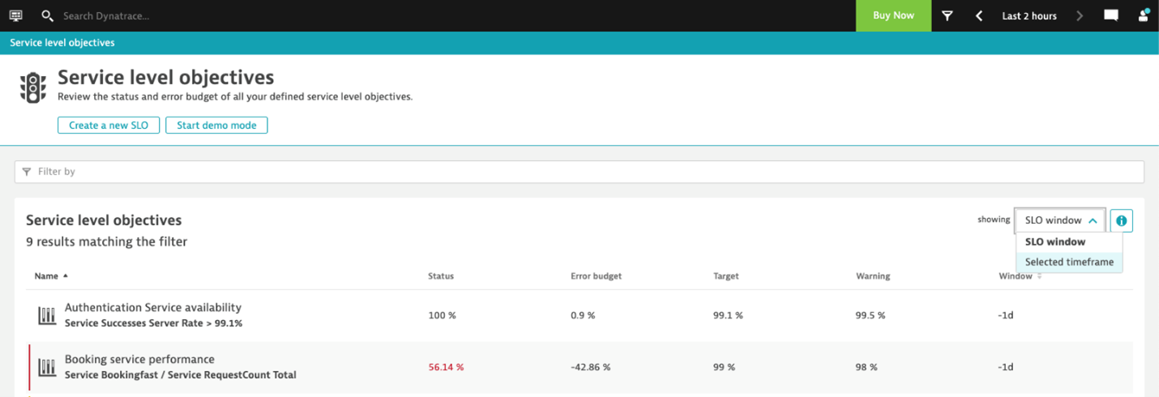Screen dimensions: 1159x397
Task: Click the red 56.14 % status value
Action: click(x=446, y=367)
